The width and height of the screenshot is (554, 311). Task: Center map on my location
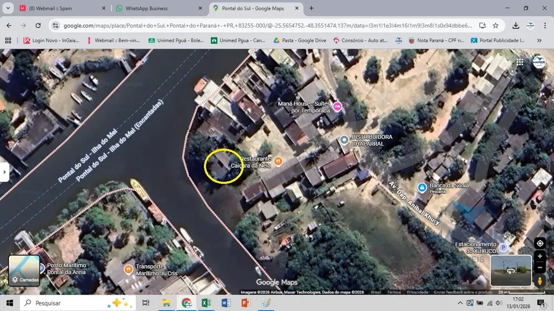(540, 243)
